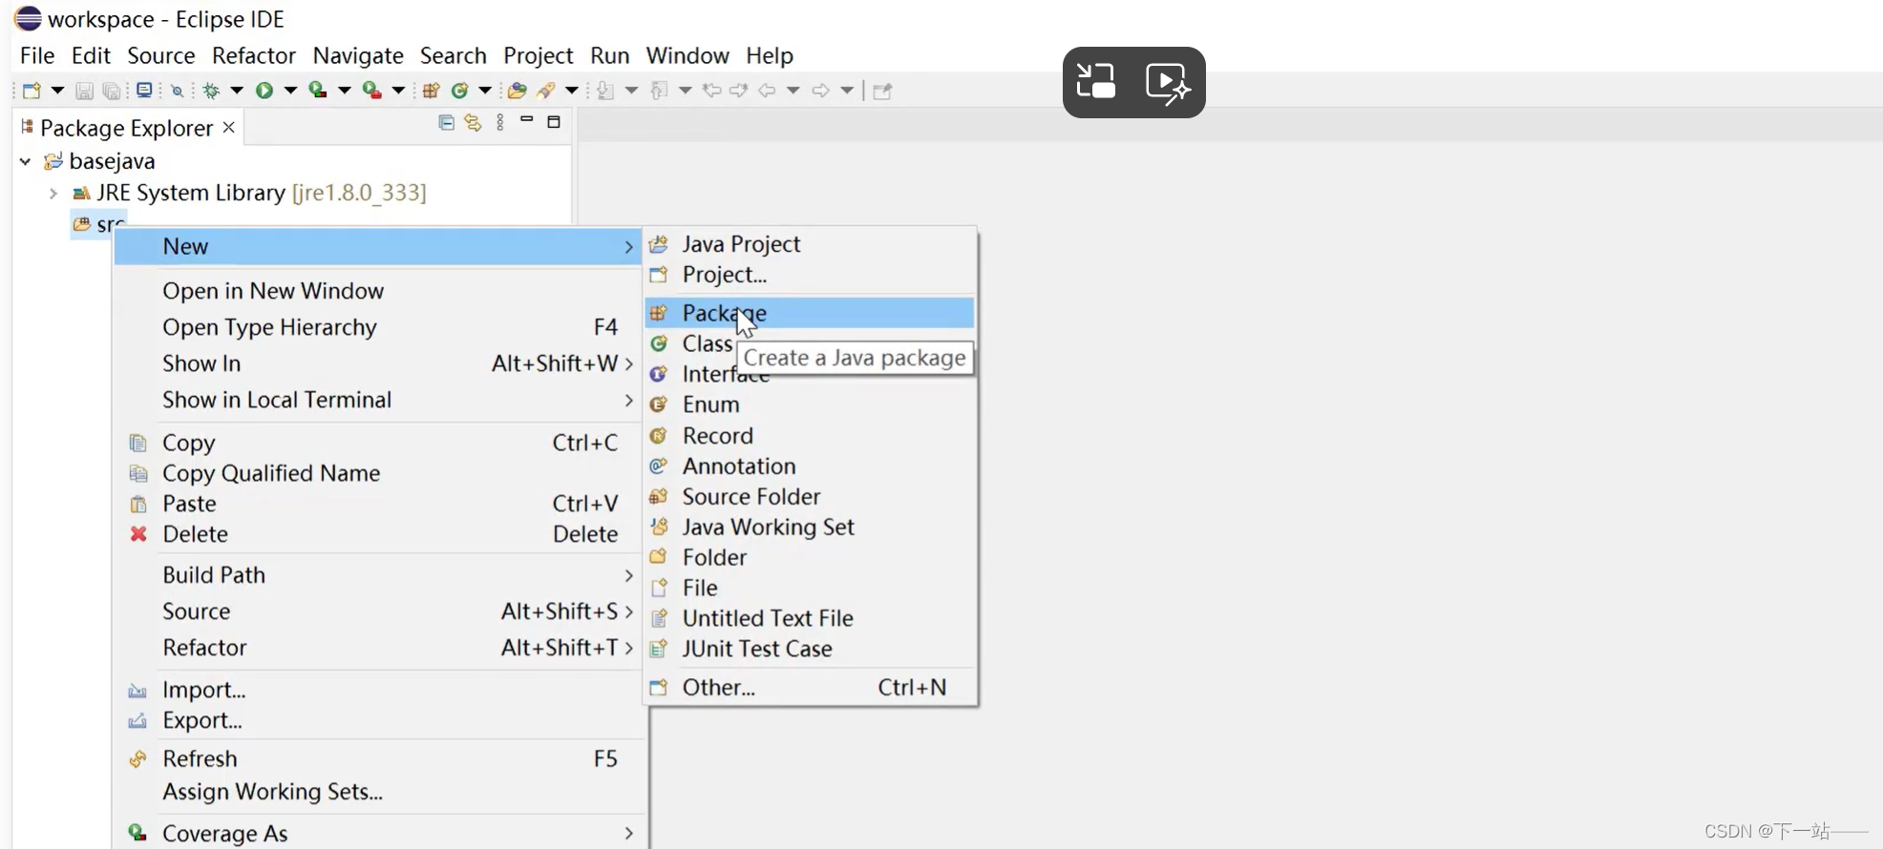1883x849 pixels.
Task: Close the Package Explorer tab
Action: pos(229,127)
